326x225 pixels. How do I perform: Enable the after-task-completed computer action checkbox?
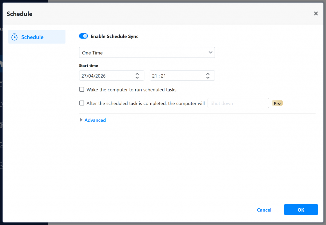pos(81,103)
